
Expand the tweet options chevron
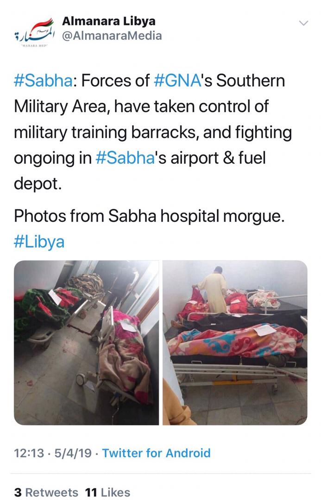pos(303,23)
